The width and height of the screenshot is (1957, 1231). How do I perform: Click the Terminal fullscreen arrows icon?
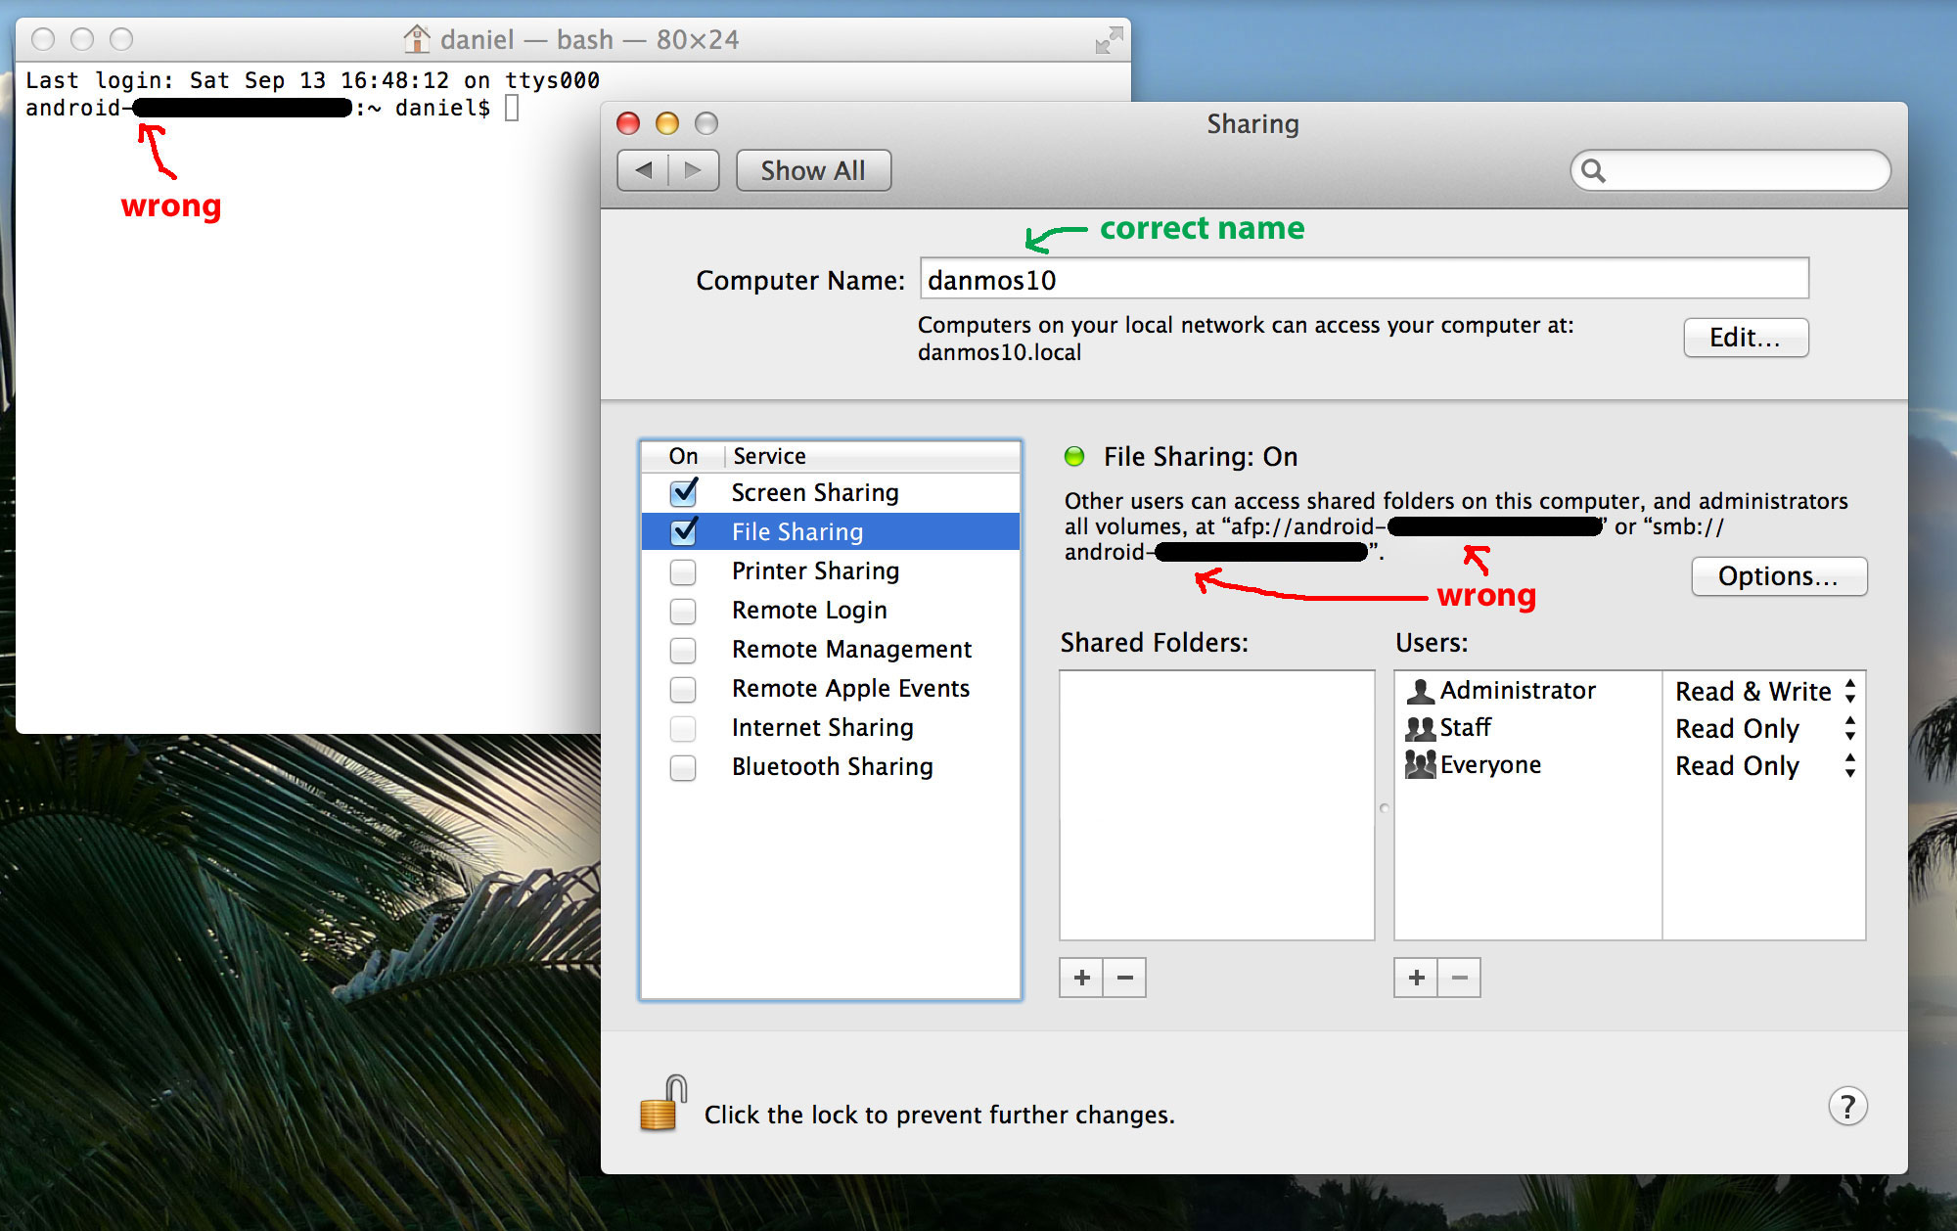(1109, 40)
